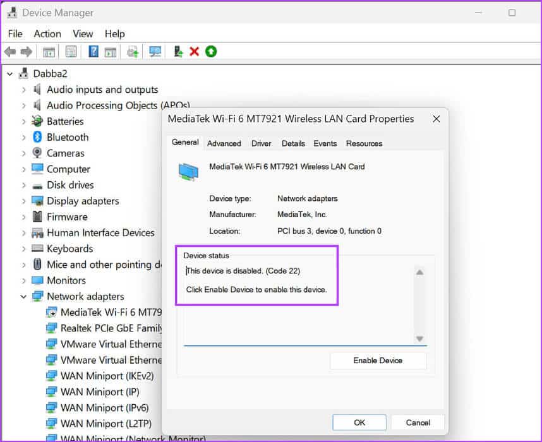
Task: Click the "MediaTek, Inc." manufacturer value
Action: 302,215
